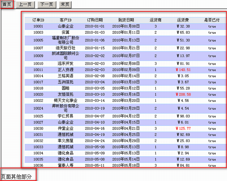Click the 是否已付 column header
Viewport: 227px width, 181px height.
click(212, 20)
